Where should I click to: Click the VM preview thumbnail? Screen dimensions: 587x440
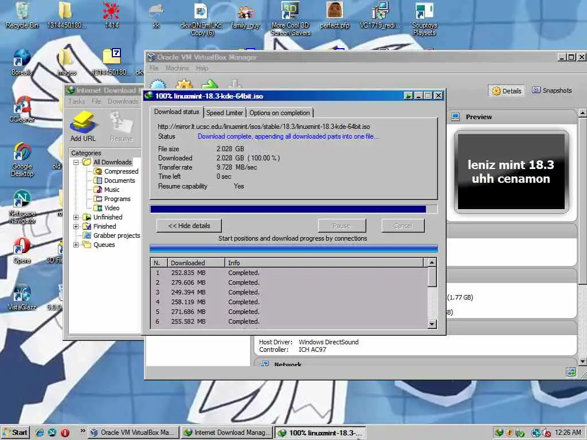pos(511,172)
